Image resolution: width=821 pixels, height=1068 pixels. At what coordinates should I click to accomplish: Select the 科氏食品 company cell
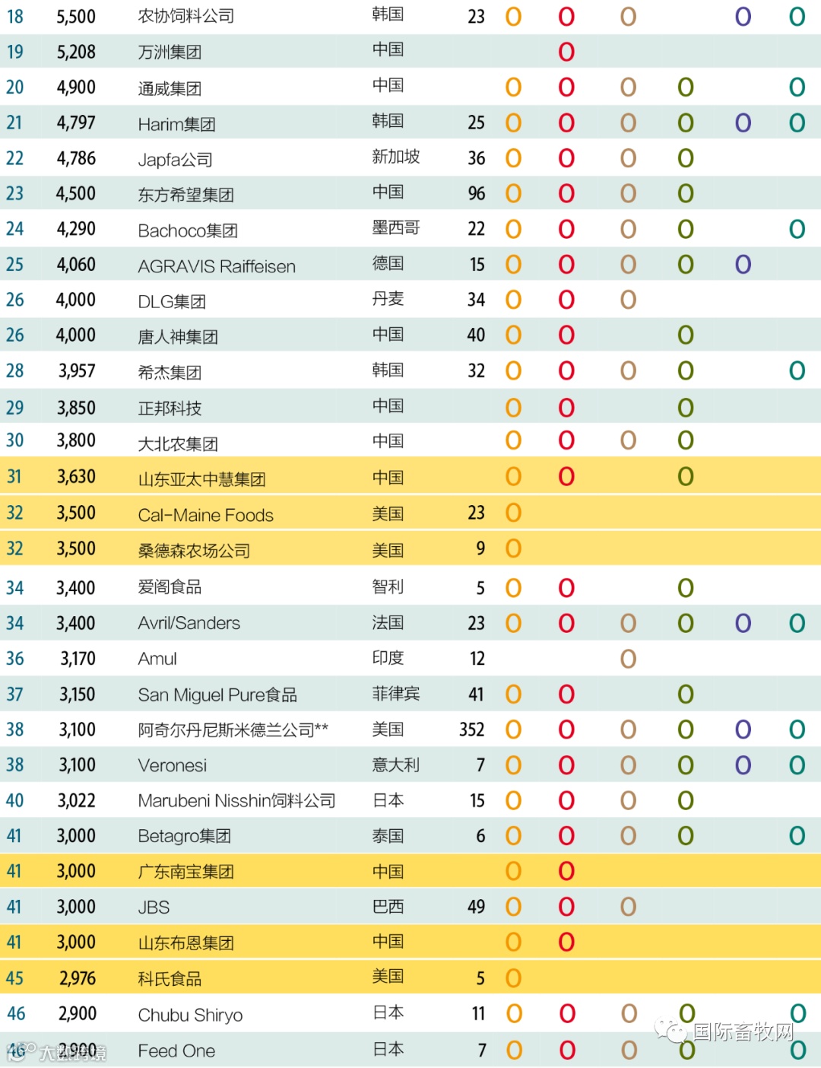(x=170, y=978)
